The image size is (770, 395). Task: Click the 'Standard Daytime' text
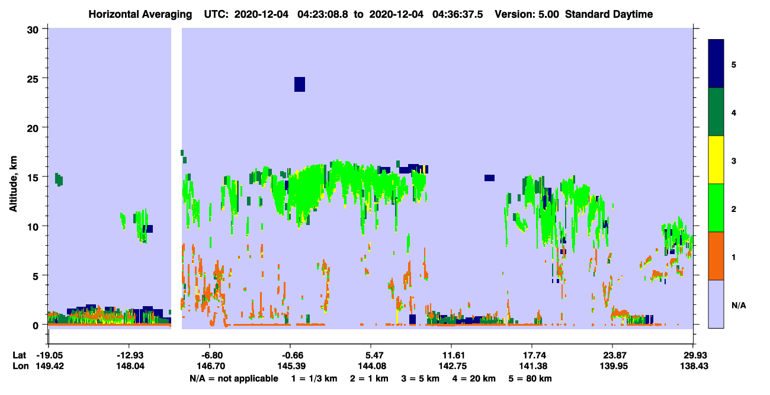[x=610, y=14]
